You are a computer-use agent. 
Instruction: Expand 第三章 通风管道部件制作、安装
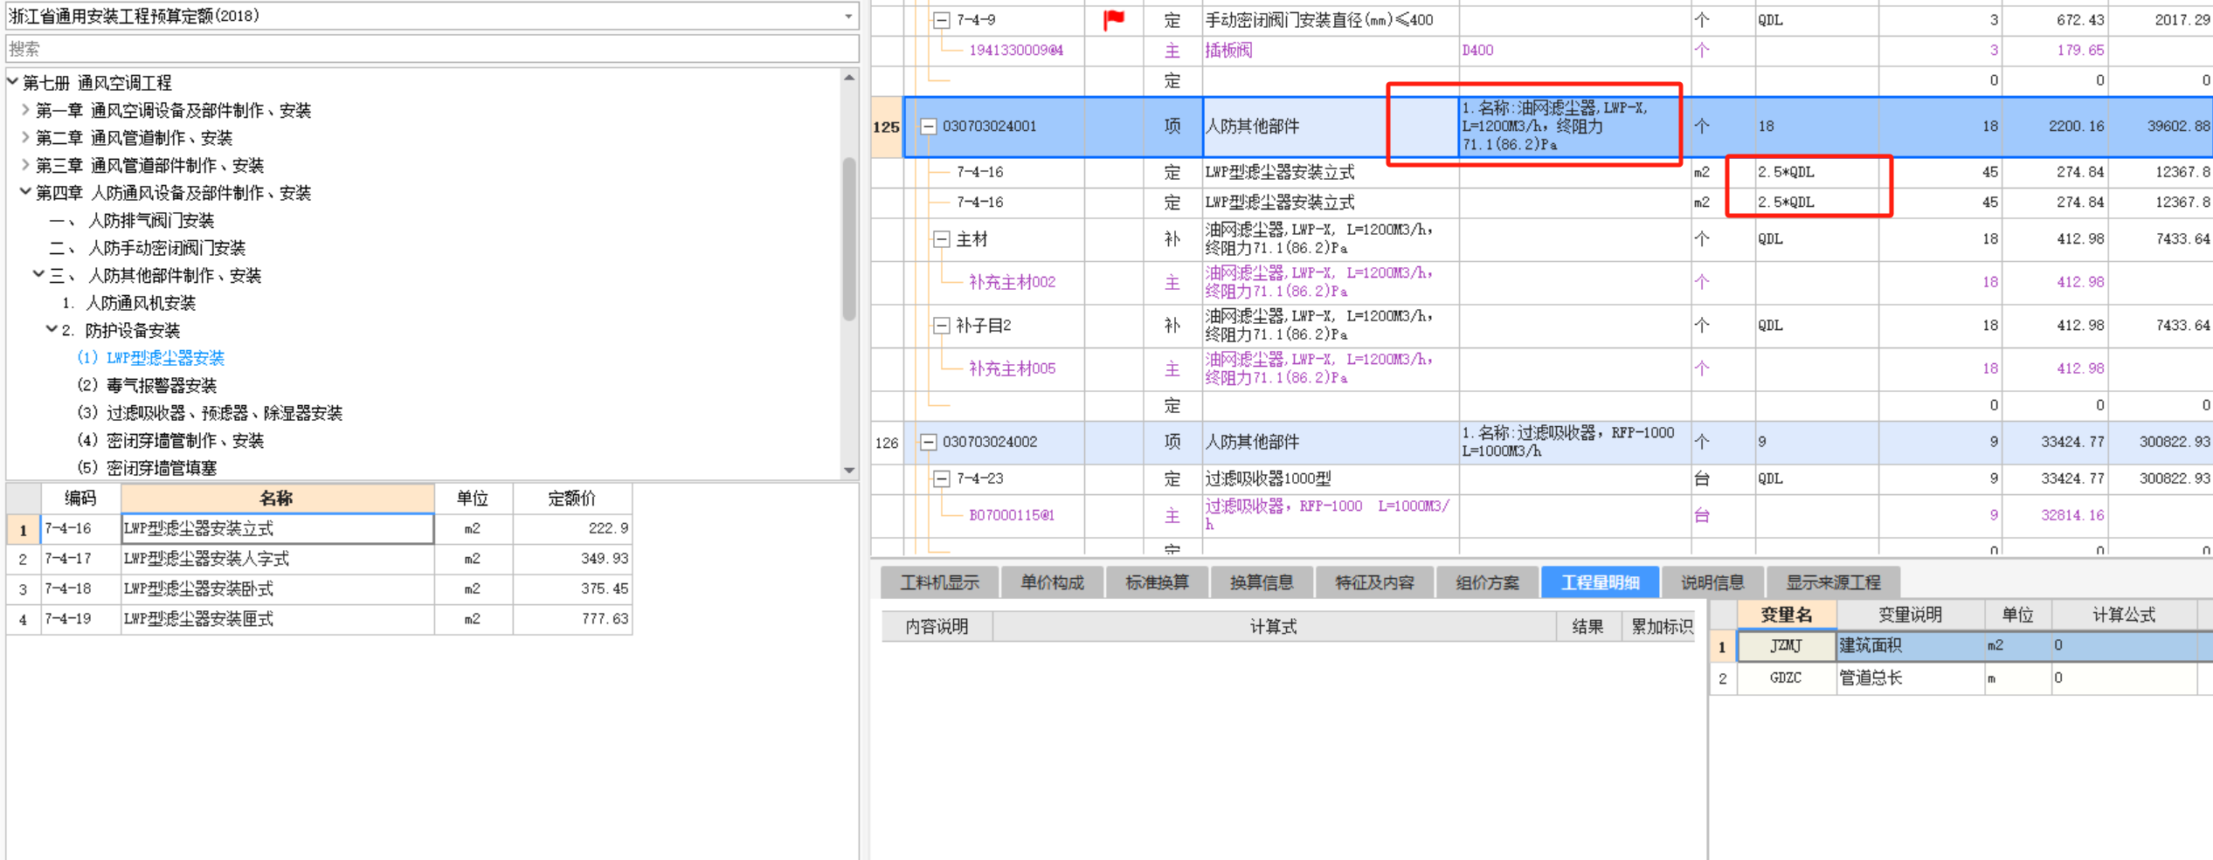point(25,165)
